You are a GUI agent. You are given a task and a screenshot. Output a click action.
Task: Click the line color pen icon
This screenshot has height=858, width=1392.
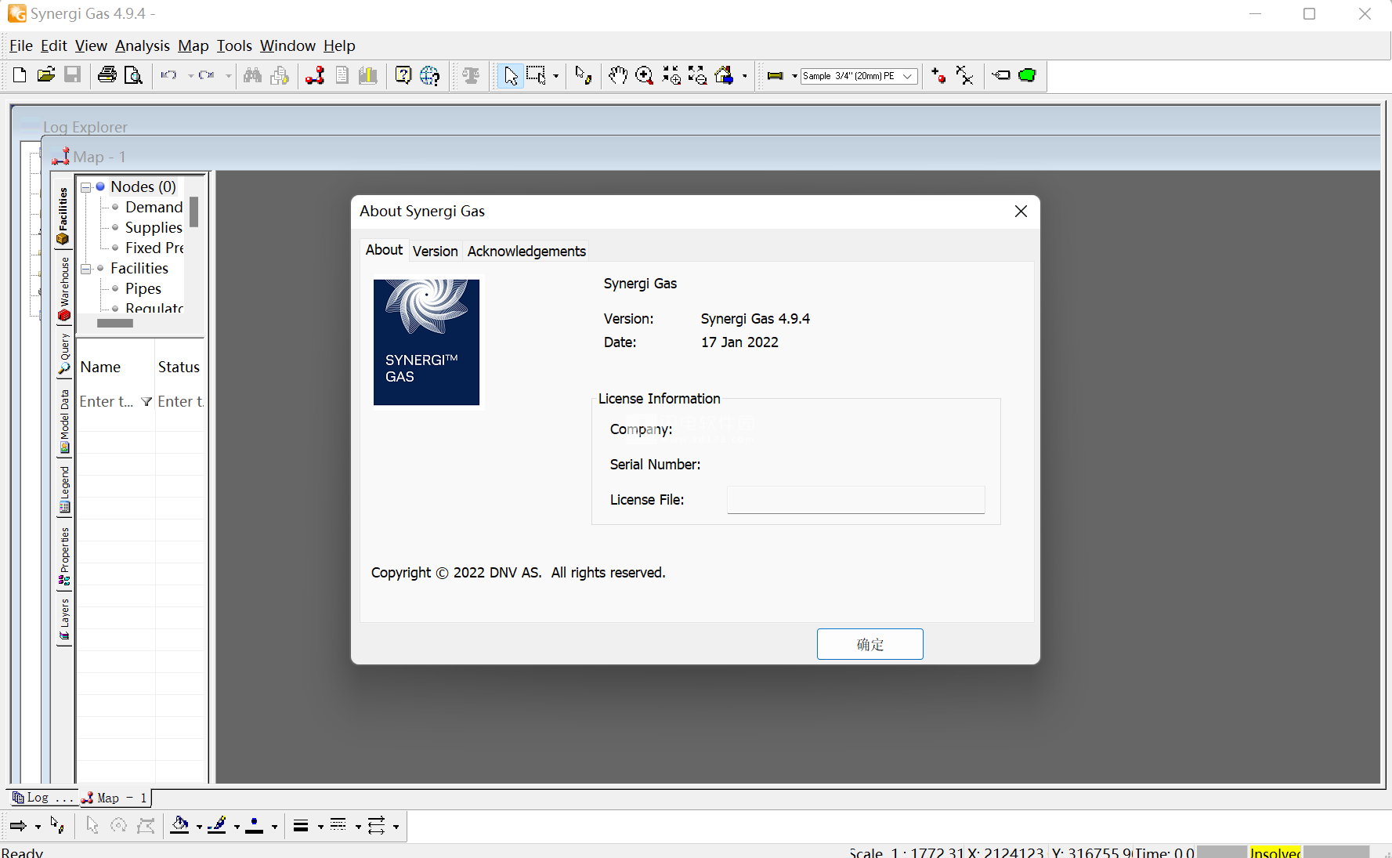[x=218, y=825]
